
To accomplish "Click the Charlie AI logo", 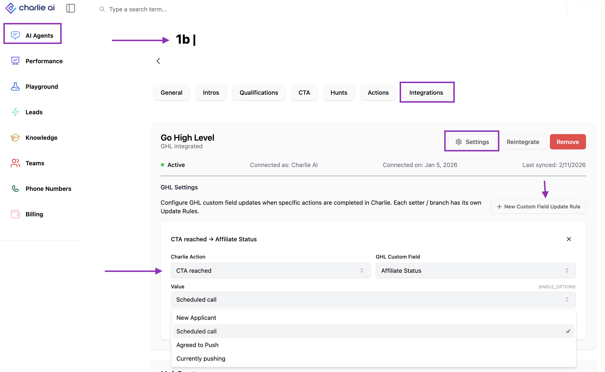I will click(x=30, y=8).
